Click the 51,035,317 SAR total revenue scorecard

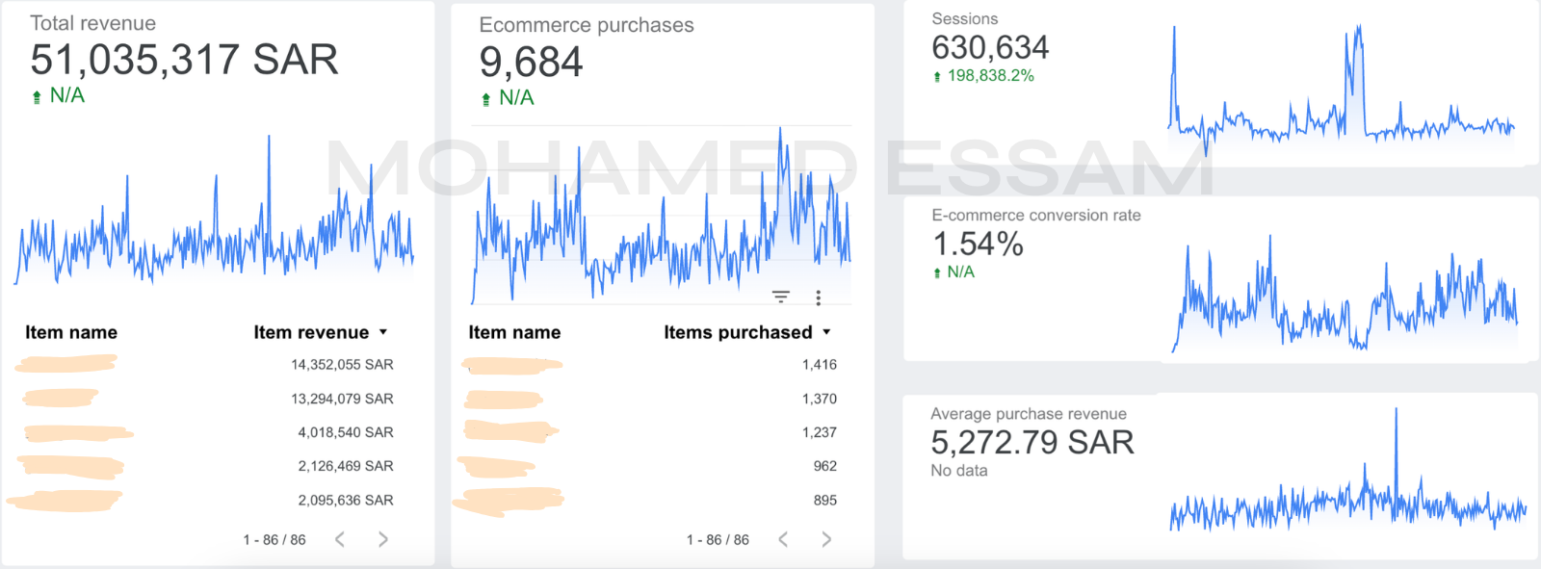tap(184, 60)
